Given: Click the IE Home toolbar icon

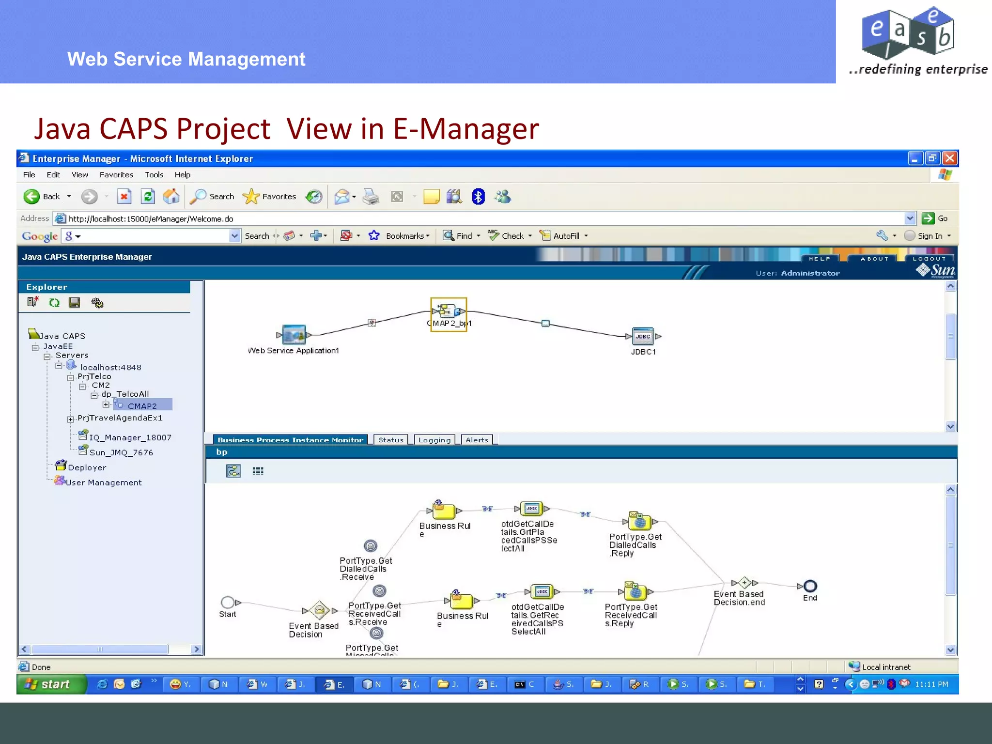Looking at the screenshot, I should (171, 197).
